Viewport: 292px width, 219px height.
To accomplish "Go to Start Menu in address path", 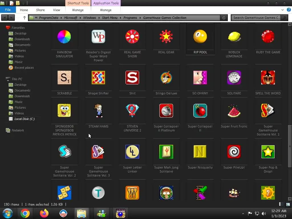I will click(x=110, y=18).
